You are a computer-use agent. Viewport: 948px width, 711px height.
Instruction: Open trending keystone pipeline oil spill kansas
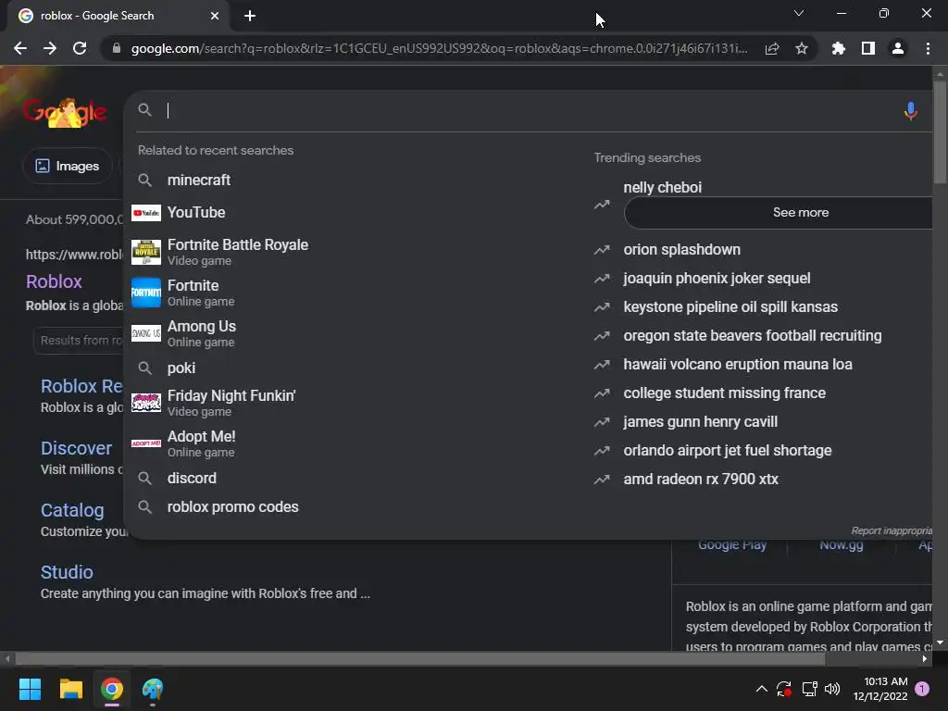coord(730,307)
